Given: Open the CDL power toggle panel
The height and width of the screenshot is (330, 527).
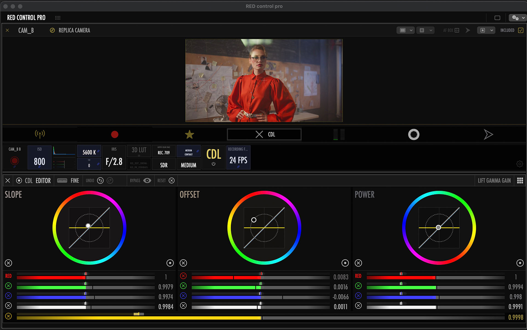Looking at the screenshot, I should click(214, 157).
